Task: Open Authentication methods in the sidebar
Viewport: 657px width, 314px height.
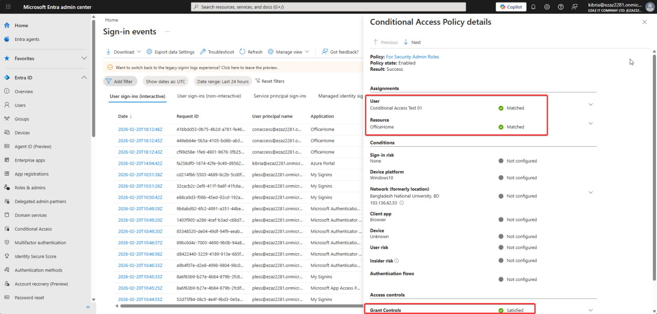Action: point(38,270)
